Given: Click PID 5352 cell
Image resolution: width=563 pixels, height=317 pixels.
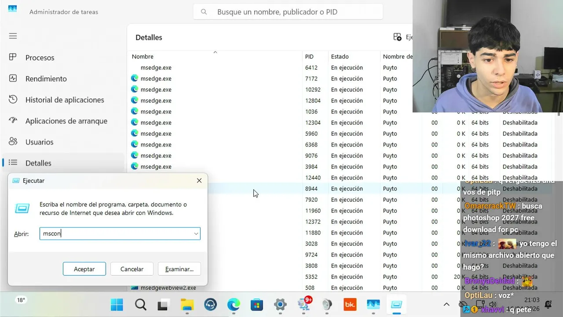Looking at the screenshot, I should (x=311, y=276).
